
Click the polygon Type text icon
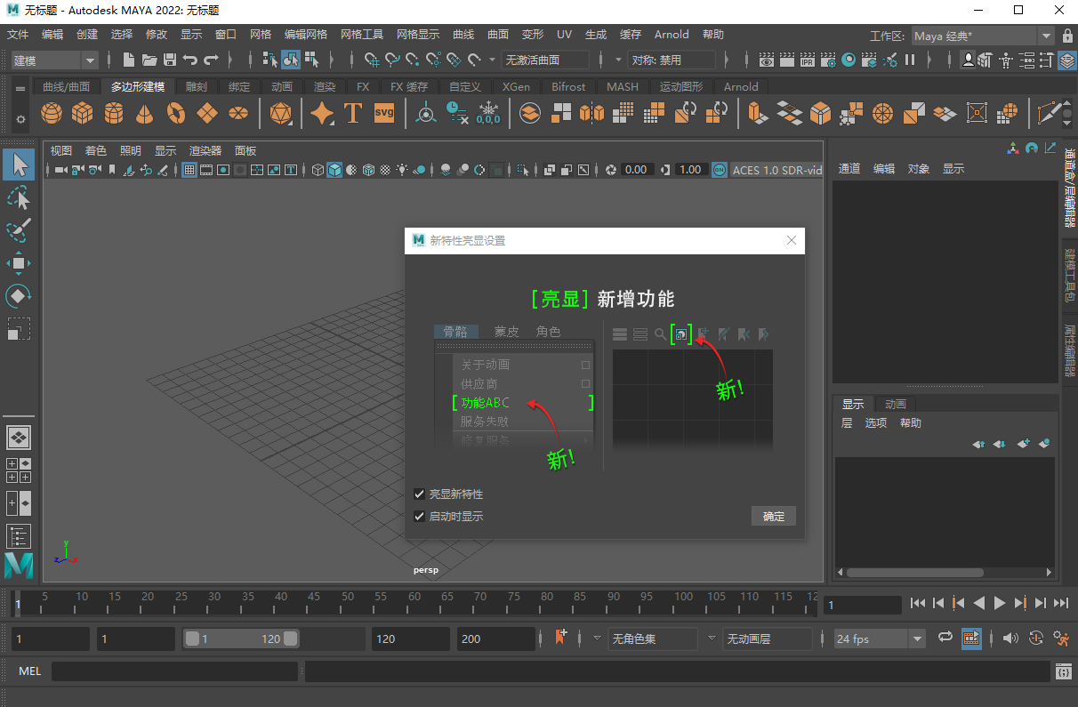[x=352, y=114]
